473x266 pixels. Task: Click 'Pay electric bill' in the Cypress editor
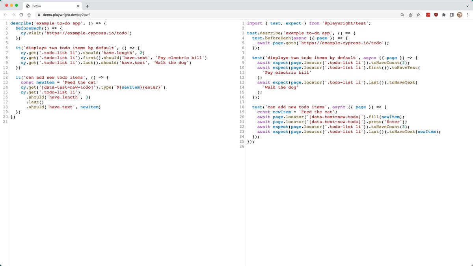179,58
